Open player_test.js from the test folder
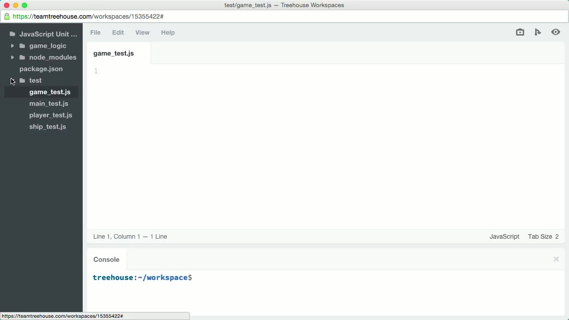 [x=51, y=115]
